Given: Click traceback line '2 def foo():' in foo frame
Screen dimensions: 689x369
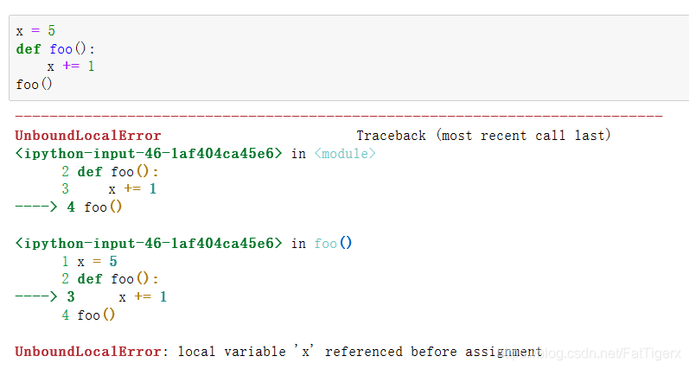Looking at the screenshot, I should [110, 279].
